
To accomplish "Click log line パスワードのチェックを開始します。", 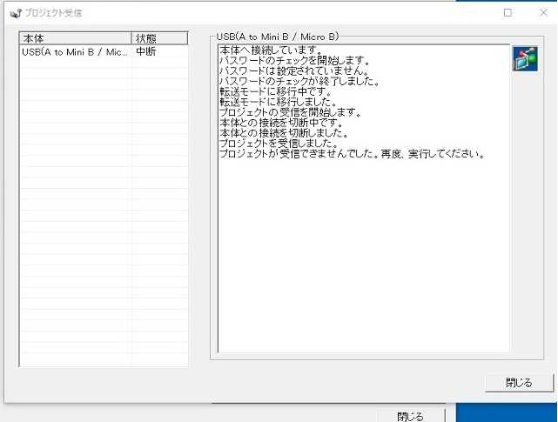I will pyautogui.click(x=294, y=60).
